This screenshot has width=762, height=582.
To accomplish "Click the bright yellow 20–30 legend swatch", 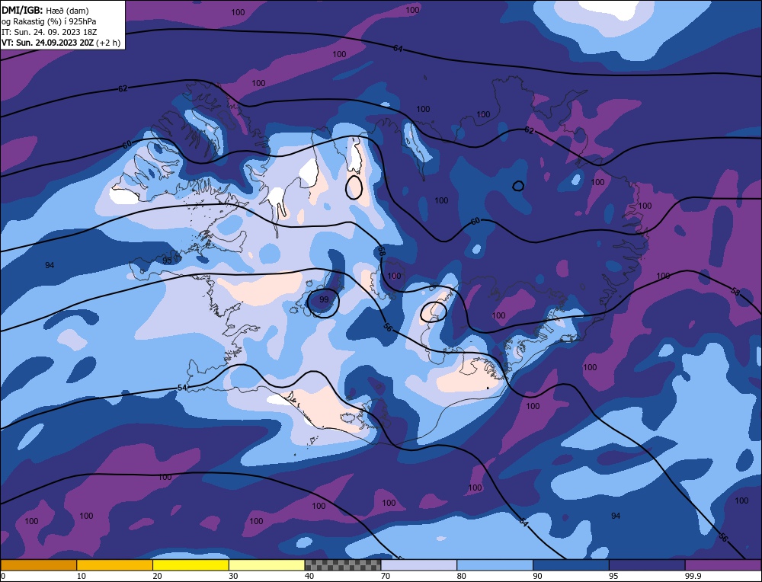I will point(191,565).
